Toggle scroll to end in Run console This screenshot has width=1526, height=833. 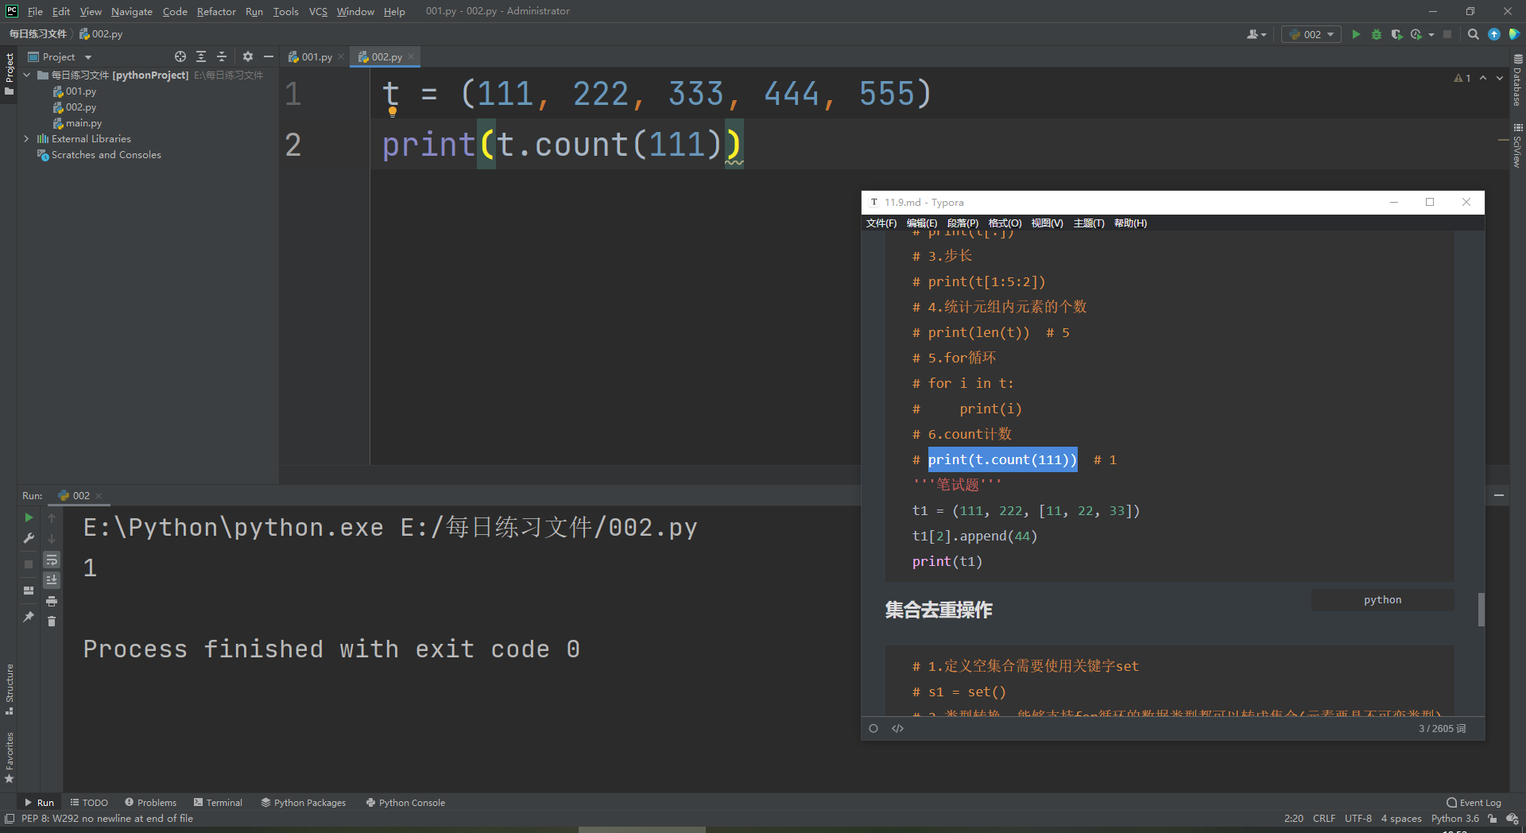click(x=52, y=580)
